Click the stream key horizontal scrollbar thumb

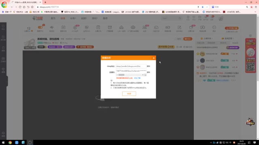[x=121, y=75]
